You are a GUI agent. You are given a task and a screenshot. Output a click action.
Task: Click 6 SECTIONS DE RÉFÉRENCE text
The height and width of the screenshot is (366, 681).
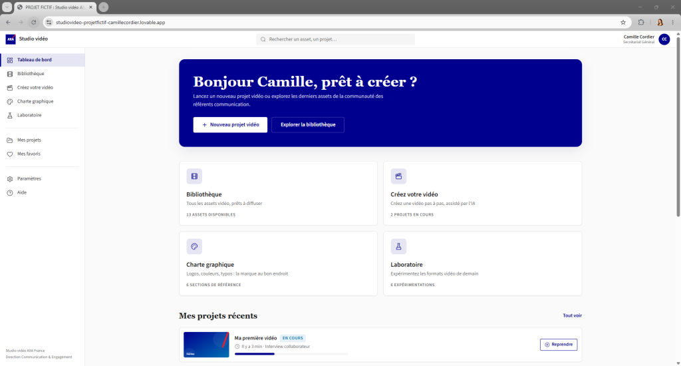(213, 285)
